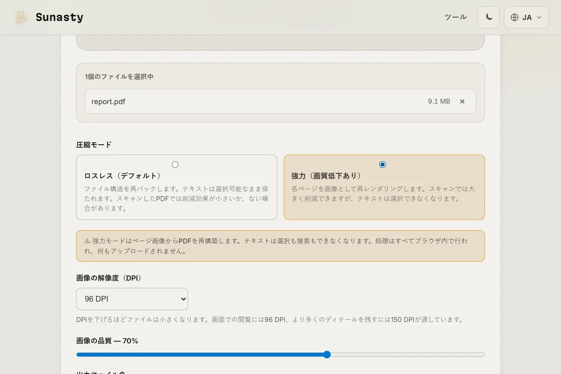Image resolution: width=561 pixels, height=374 pixels.
Task: Click the warning triangle icon in the notice
Action: [87, 241]
